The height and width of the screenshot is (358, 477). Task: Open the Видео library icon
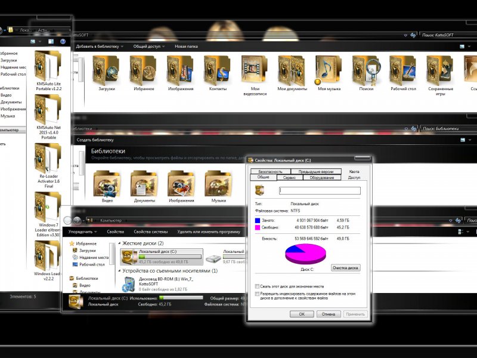point(107,184)
